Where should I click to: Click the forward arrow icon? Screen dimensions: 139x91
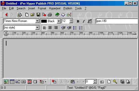point(12,15)
